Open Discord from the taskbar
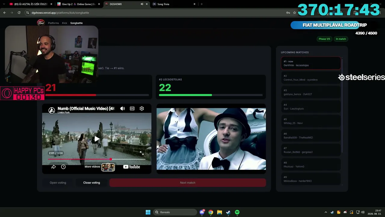The height and width of the screenshot is (217, 385). pyautogui.click(x=202, y=212)
